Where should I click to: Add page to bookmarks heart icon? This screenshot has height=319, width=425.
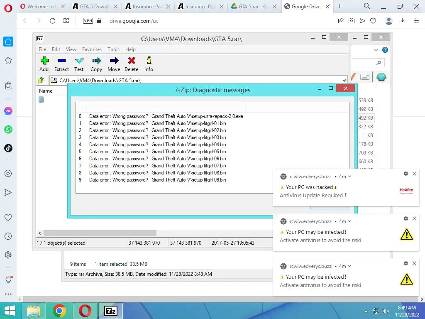373,21
